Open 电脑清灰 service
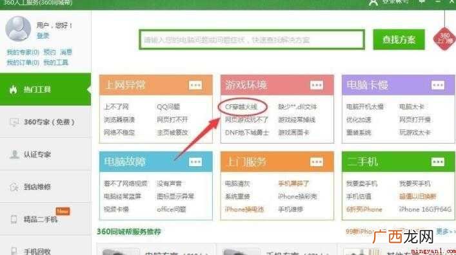This screenshot has width=456, height=255. point(237,184)
